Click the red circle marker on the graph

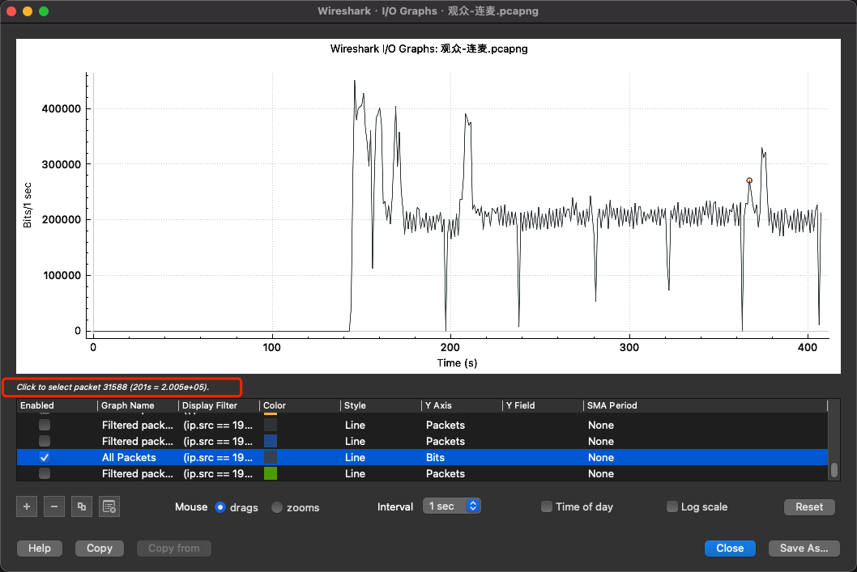[x=749, y=180]
